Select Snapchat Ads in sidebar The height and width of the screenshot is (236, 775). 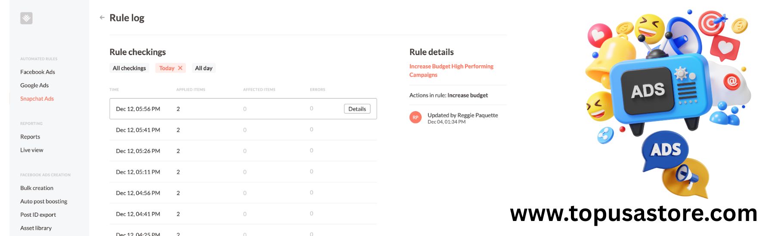pos(37,98)
